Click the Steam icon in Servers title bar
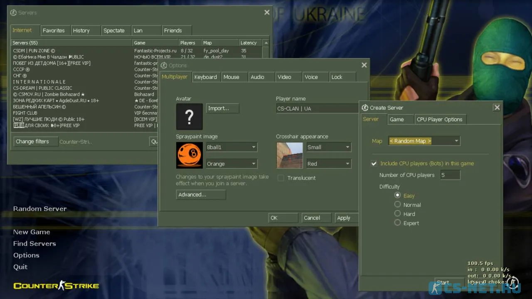The image size is (532, 299). [x=13, y=13]
